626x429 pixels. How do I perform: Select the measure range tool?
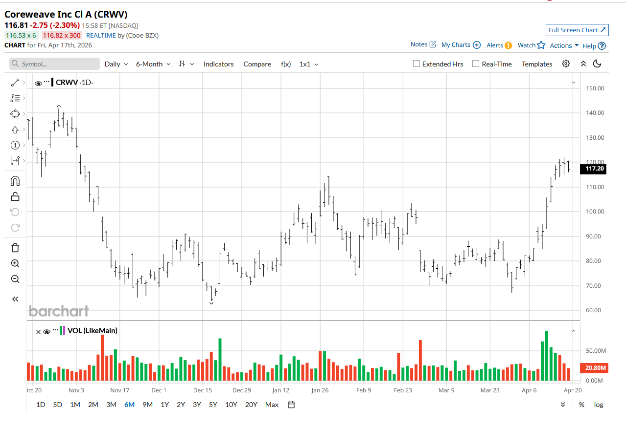pyautogui.click(x=15, y=161)
